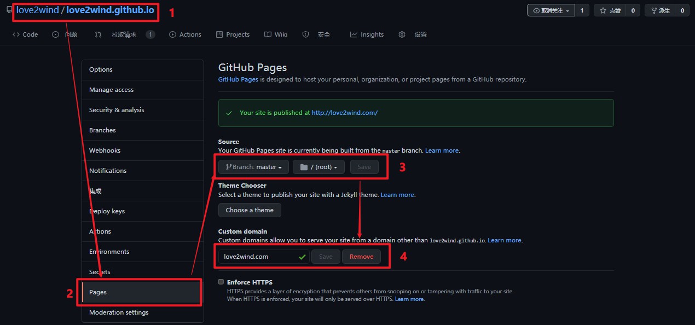Click the shield icon beside 安全
Screen dimensions: 695x325
306,34
